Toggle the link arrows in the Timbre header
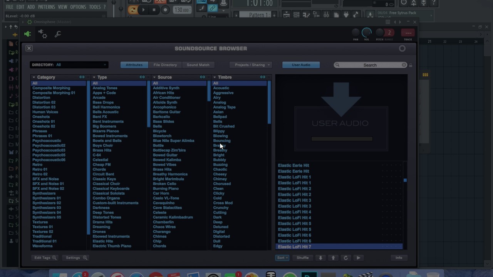The height and width of the screenshot is (277, 493). click(x=263, y=77)
